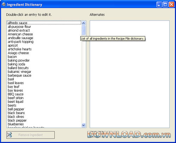
Task: Click the vertical scrollbar thumb
Action: click(83, 30)
